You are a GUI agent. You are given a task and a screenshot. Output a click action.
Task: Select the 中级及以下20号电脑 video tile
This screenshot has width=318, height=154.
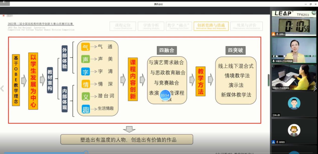[294, 50]
